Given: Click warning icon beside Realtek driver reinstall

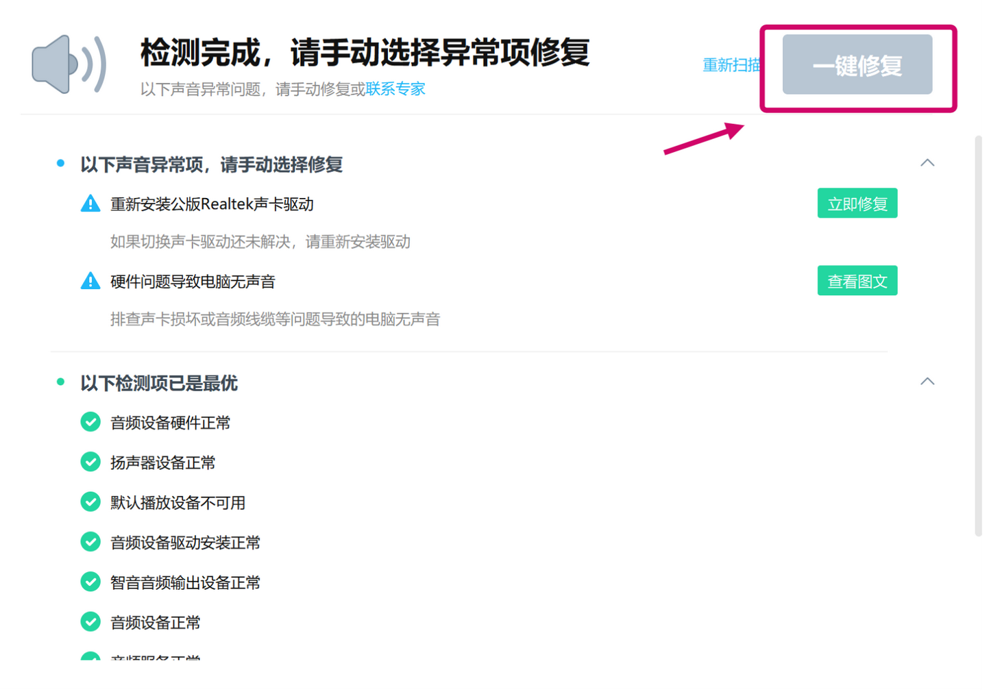Looking at the screenshot, I should tap(90, 203).
